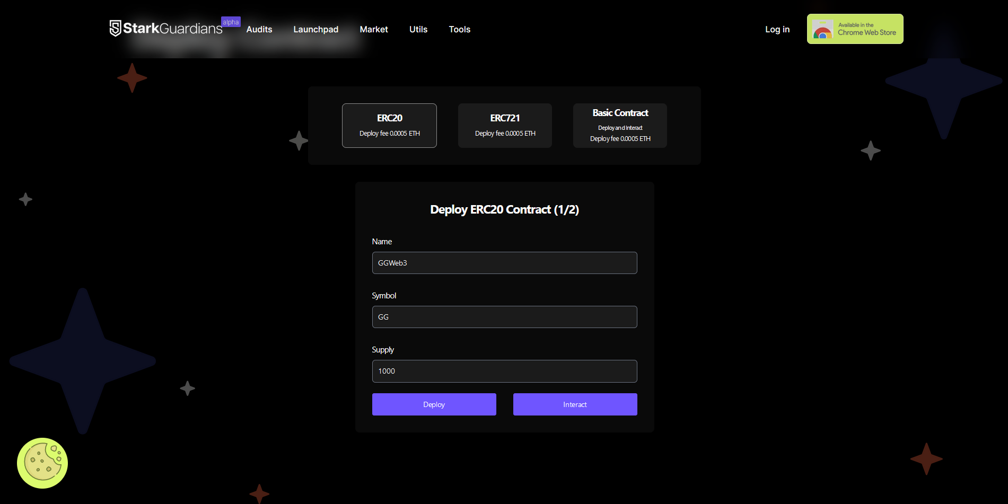This screenshot has height=504, width=1008.
Task: Open the cookie settings icon
Action: click(x=42, y=463)
